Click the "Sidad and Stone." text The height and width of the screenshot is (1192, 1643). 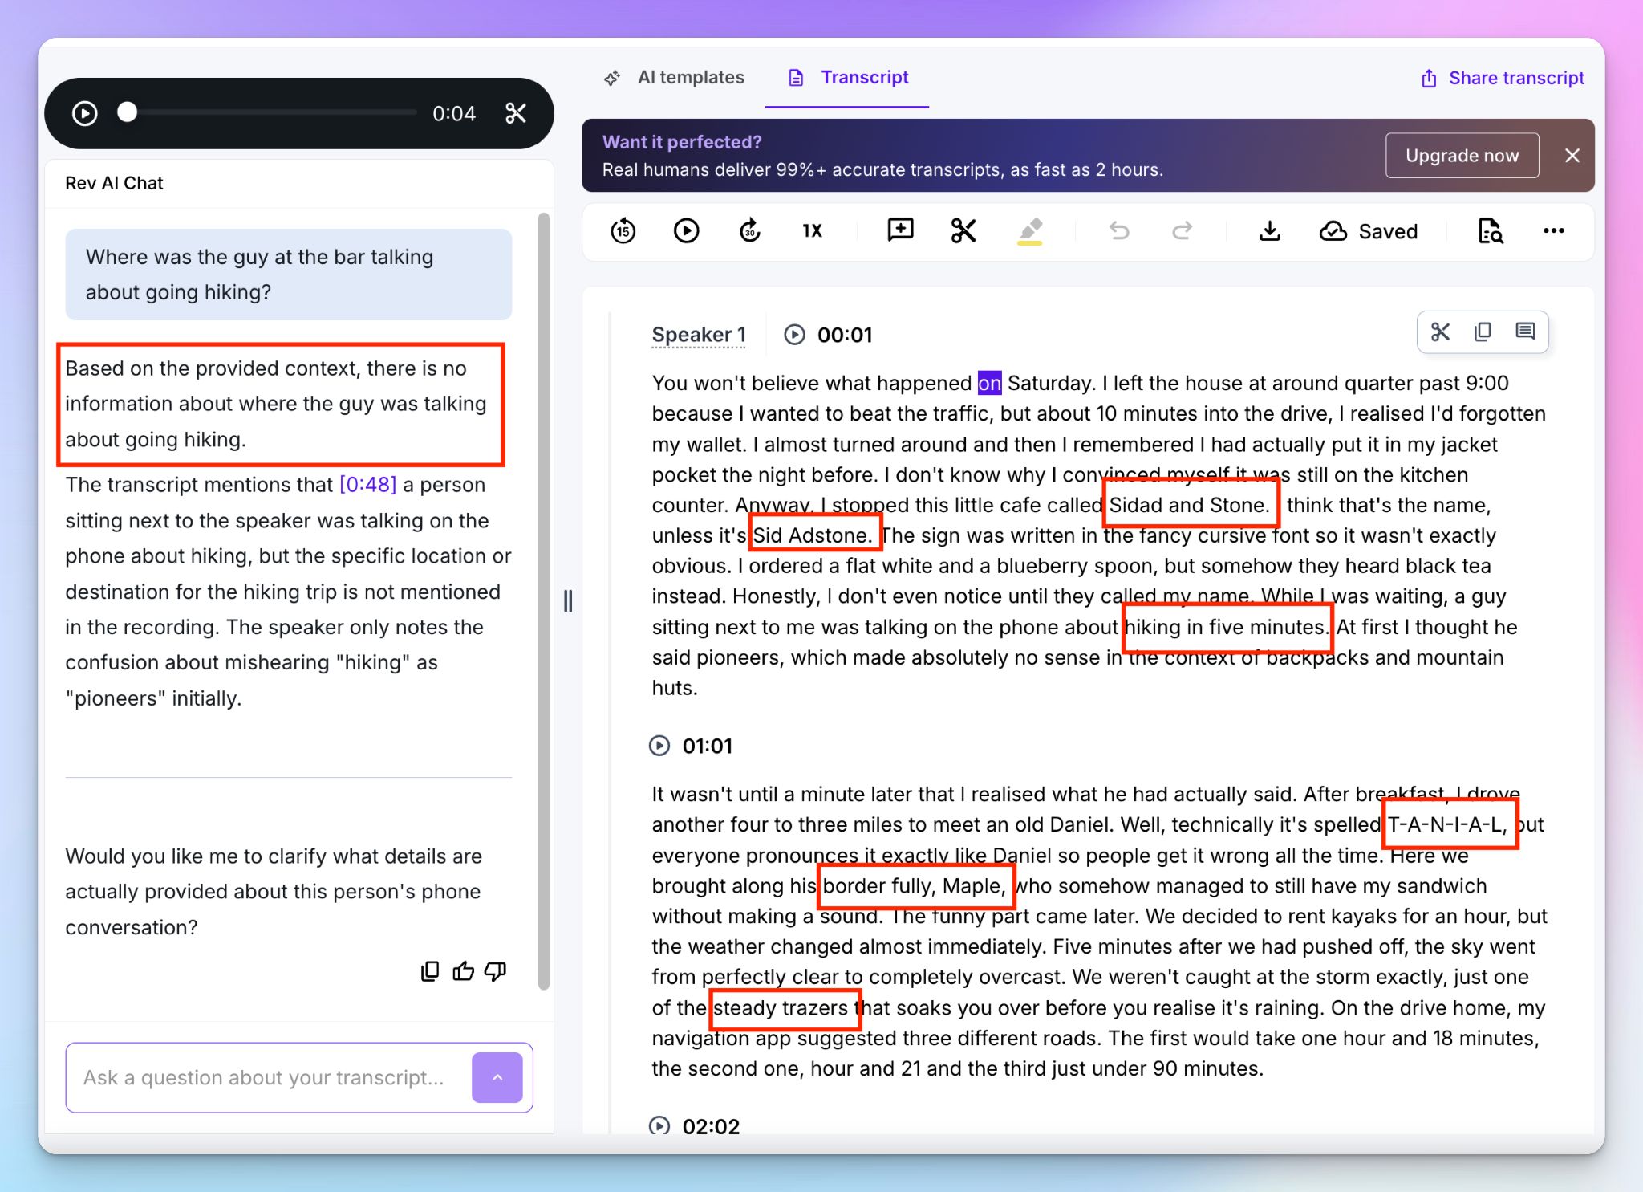[1189, 505]
